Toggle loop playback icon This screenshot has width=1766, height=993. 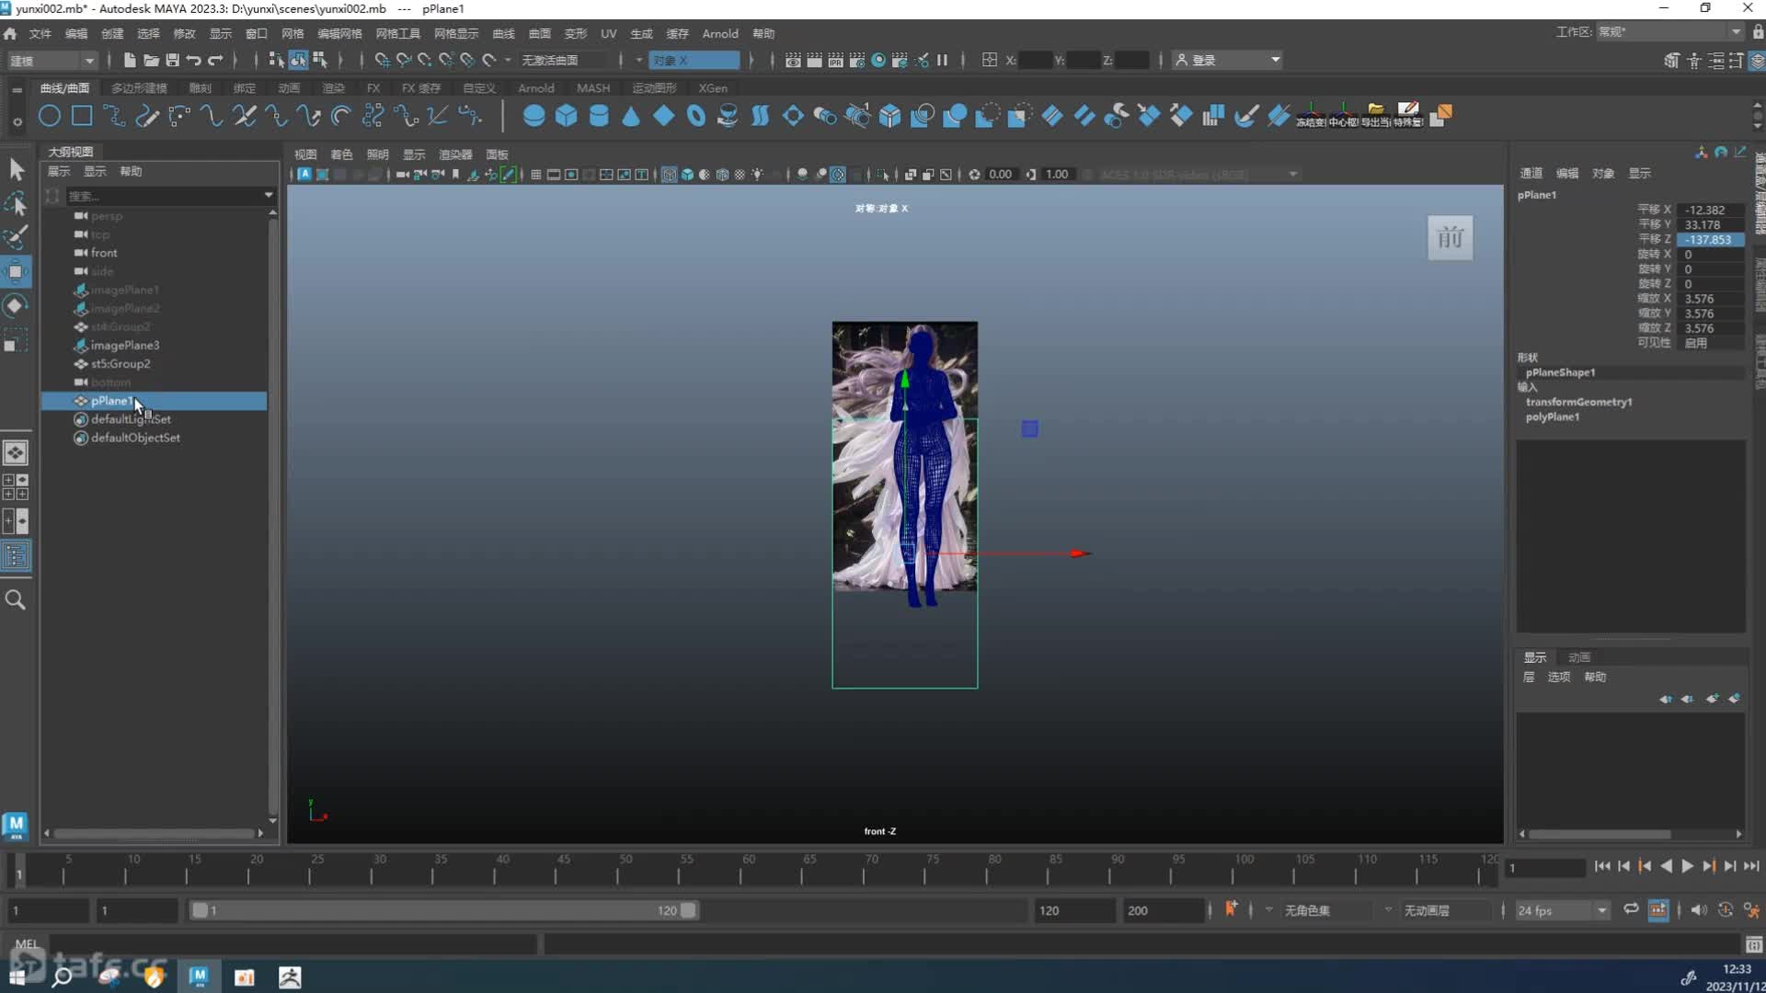point(1631,909)
